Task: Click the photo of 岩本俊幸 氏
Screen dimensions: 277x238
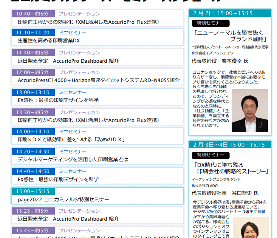Action: pos(250,111)
